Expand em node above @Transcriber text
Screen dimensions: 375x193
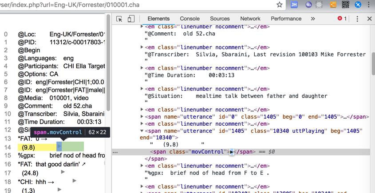[142, 47]
